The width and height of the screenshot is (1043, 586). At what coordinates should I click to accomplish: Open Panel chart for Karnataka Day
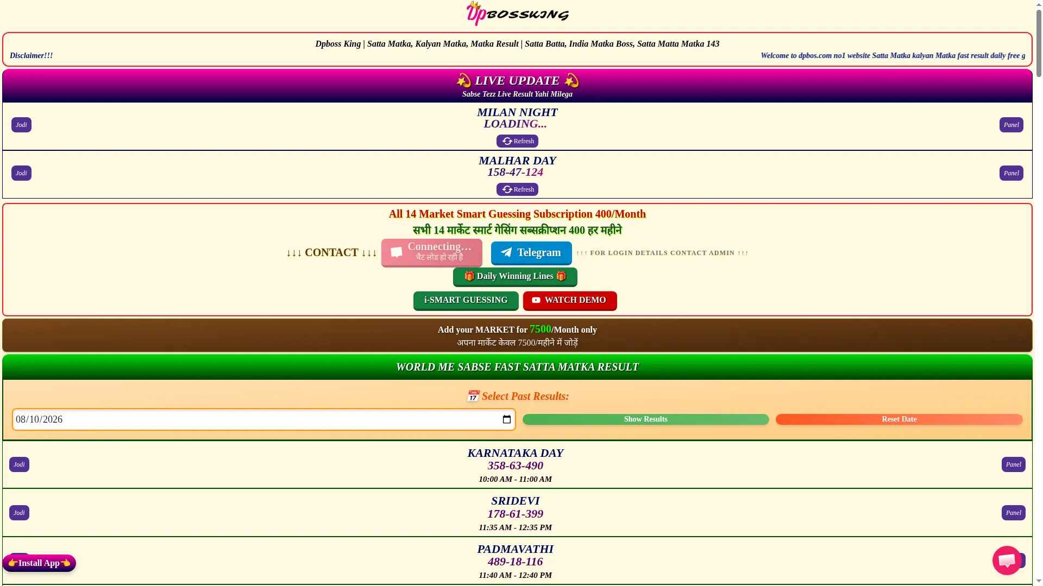pos(1013,464)
